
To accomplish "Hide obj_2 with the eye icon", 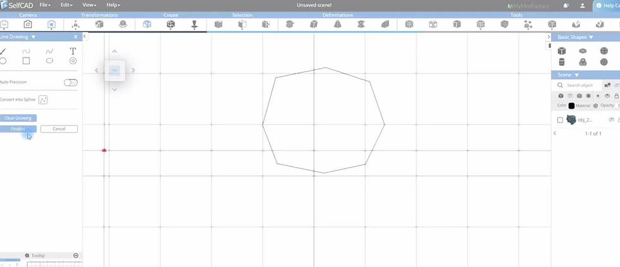I will point(611,119).
